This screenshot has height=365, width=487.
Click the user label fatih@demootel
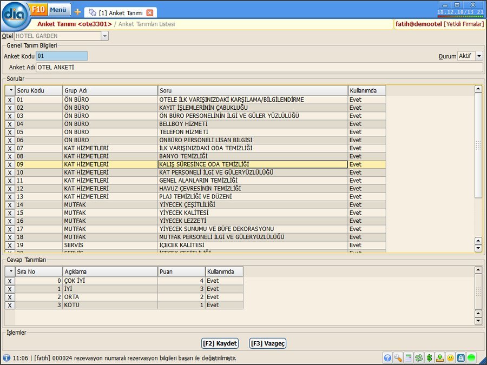(418, 24)
